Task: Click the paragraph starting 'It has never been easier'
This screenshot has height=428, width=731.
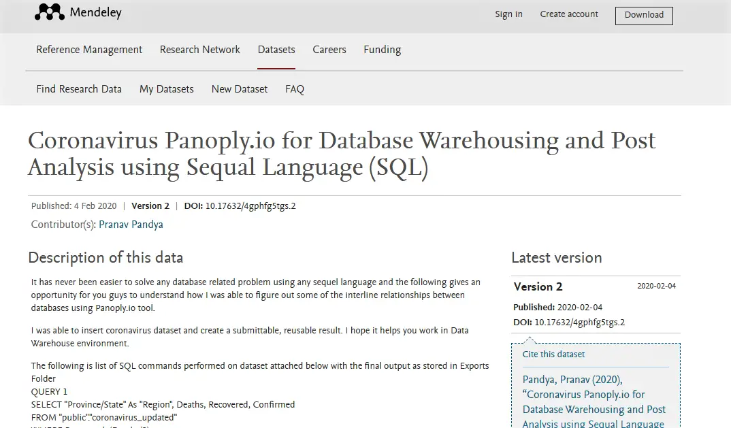Action: [255, 295]
